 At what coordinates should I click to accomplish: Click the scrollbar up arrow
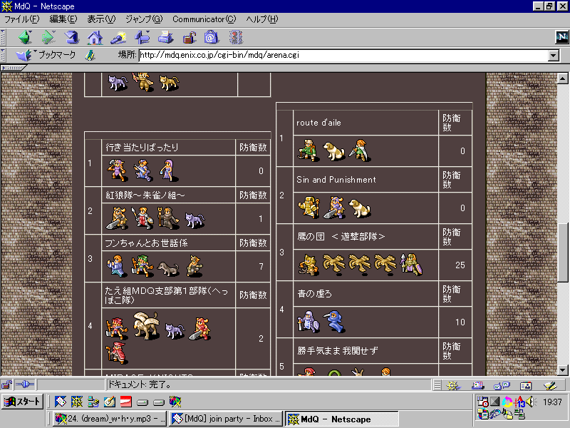(562, 78)
